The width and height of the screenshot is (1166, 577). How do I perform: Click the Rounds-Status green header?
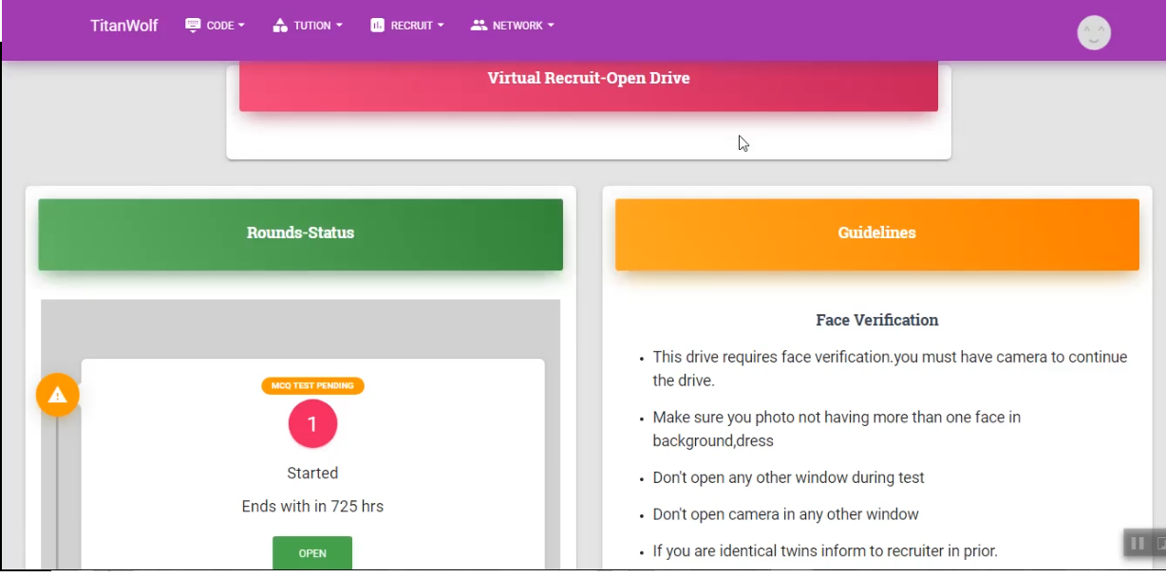(x=300, y=233)
